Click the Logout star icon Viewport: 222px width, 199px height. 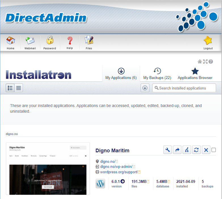(x=208, y=40)
